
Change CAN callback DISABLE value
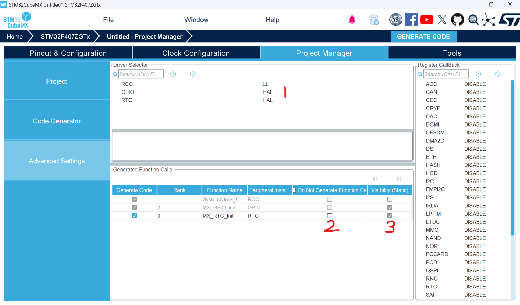point(475,92)
